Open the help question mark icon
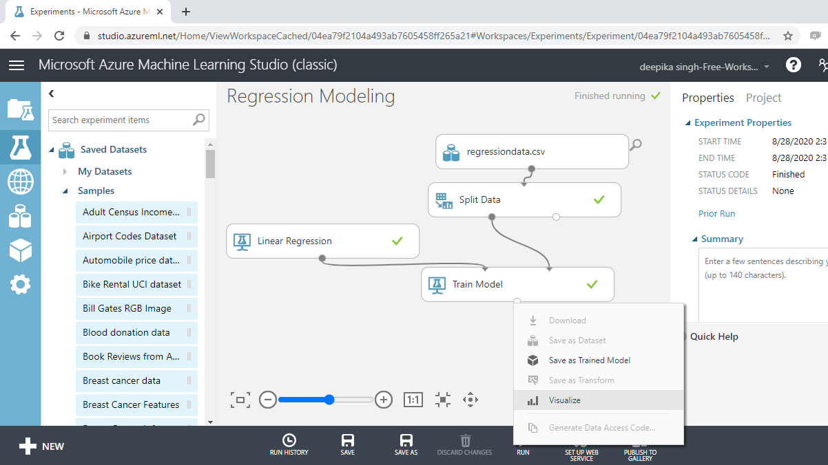This screenshot has height=465, width=828. 794,65
